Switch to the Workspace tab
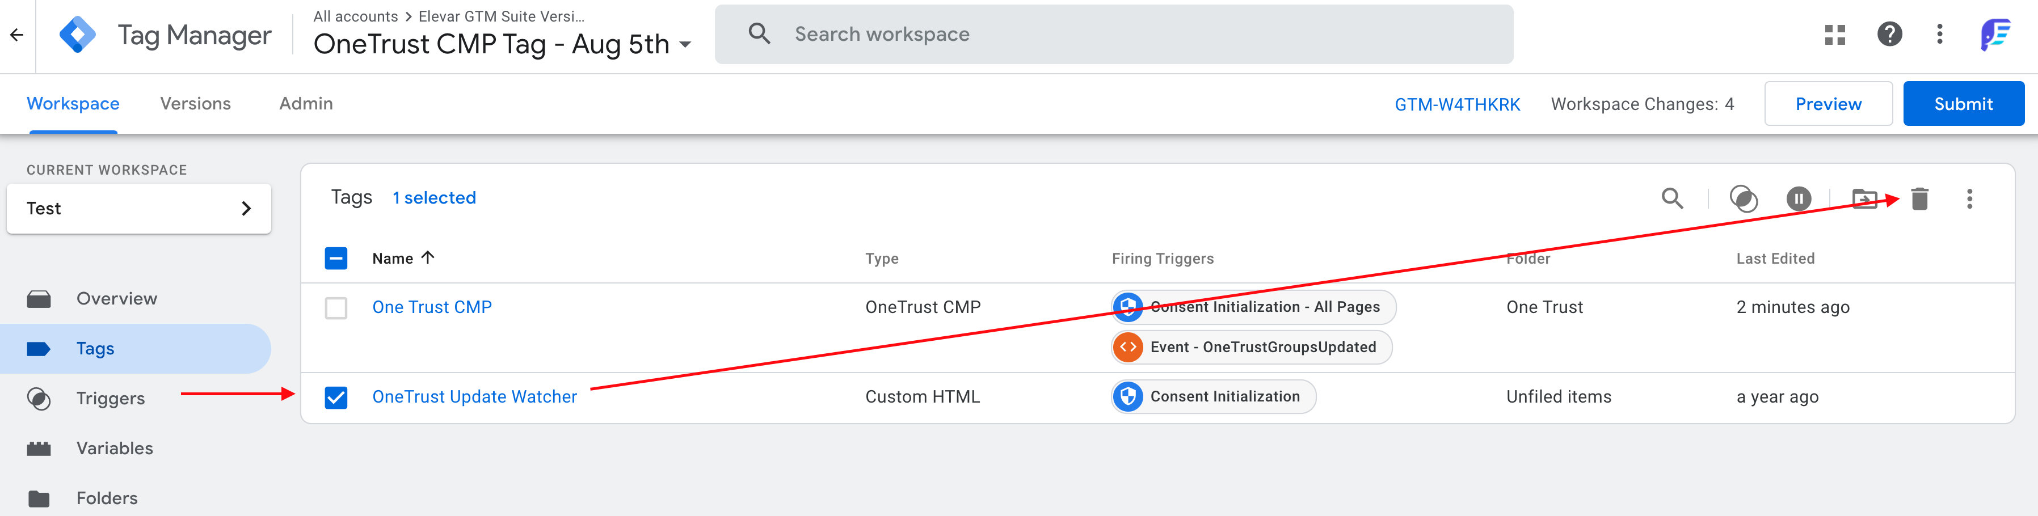Screen dimensions: 2038x516 point(73,104)
